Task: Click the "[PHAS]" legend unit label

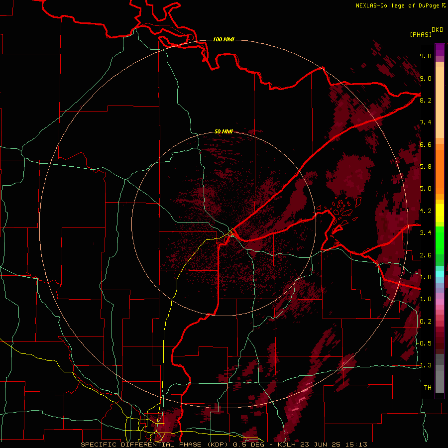Action: pos(421,34)
